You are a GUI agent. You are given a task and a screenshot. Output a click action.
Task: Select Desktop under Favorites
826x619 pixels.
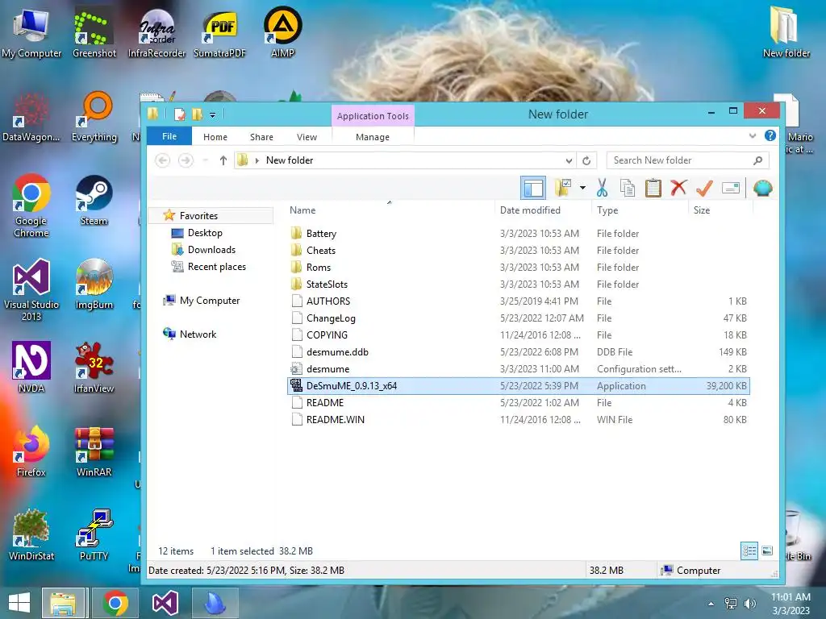[x=205, y=233]
